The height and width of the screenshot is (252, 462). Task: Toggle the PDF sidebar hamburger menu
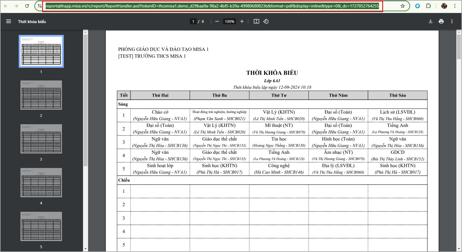[x=9, y=21]
